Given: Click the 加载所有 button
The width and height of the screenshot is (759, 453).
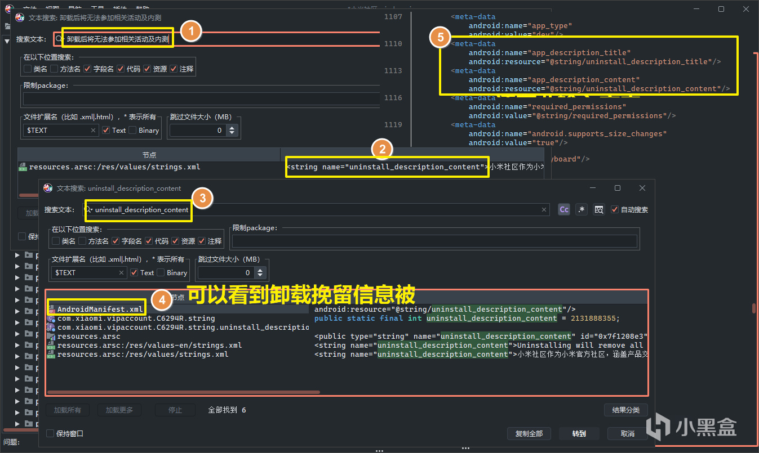Looking at the screenshot, I should coord(68,410).
